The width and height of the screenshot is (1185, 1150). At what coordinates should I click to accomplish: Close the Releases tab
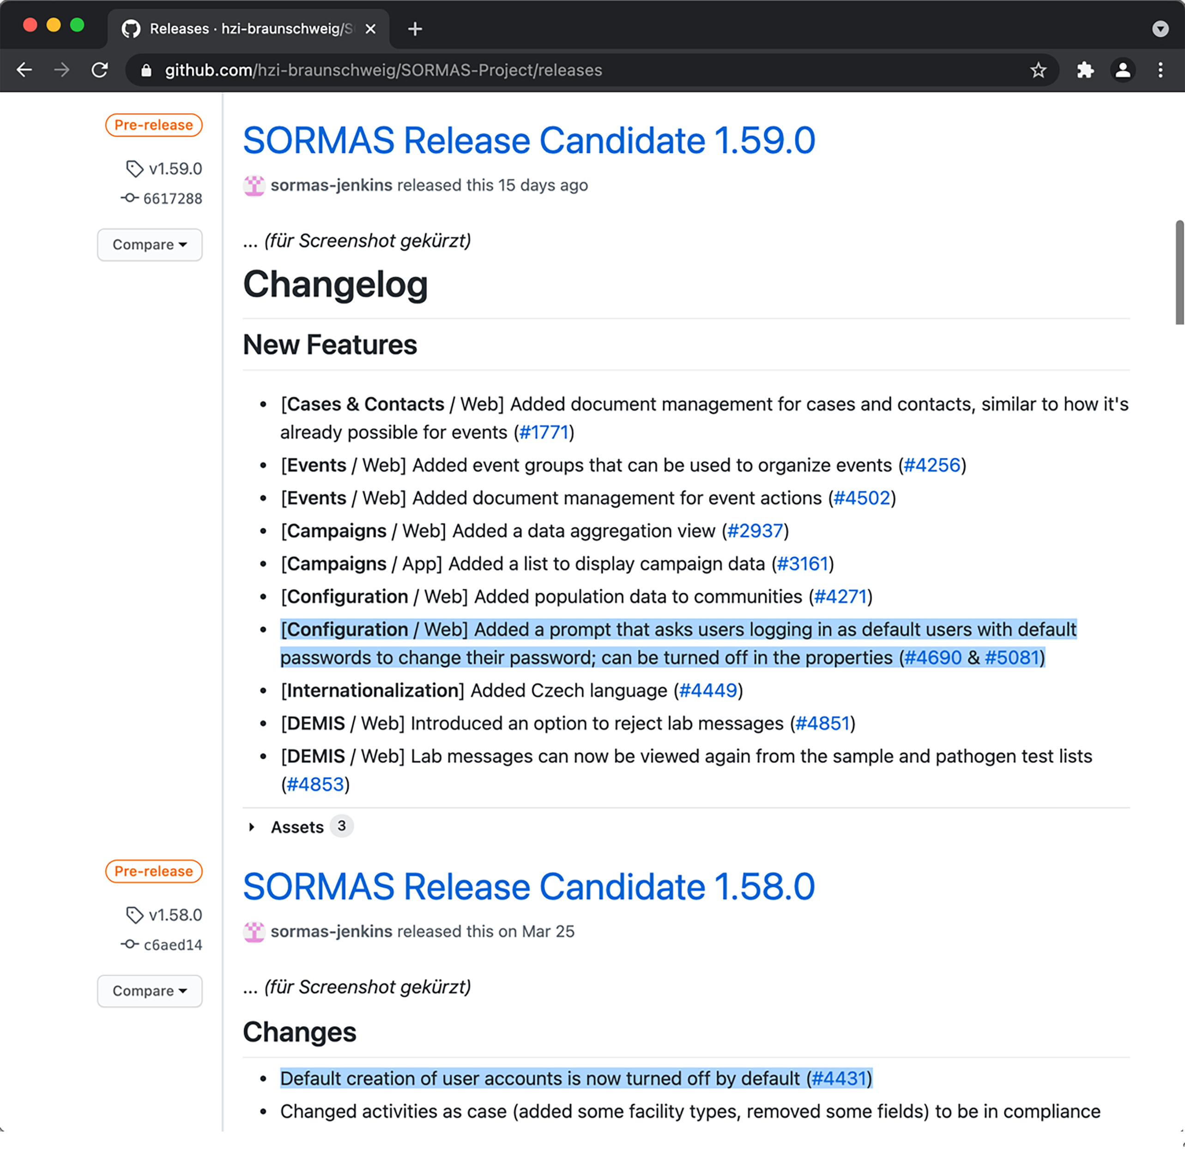(x=371, y=29)
